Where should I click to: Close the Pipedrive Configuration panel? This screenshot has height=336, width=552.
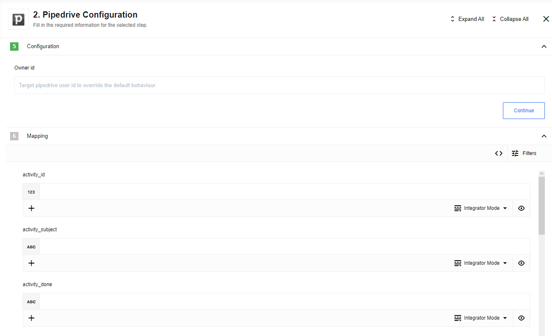click(x=546, y=19)
